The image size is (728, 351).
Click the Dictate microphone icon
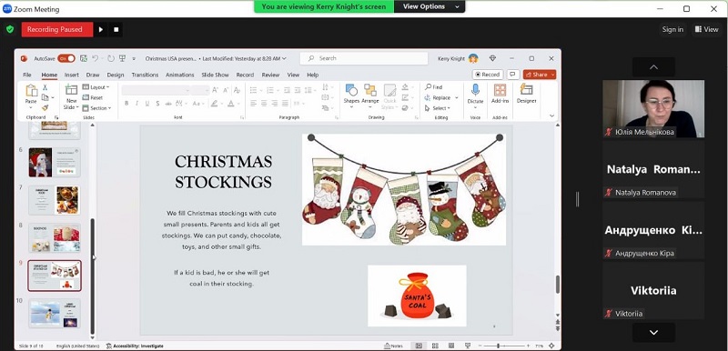click(x=475, y=90)
